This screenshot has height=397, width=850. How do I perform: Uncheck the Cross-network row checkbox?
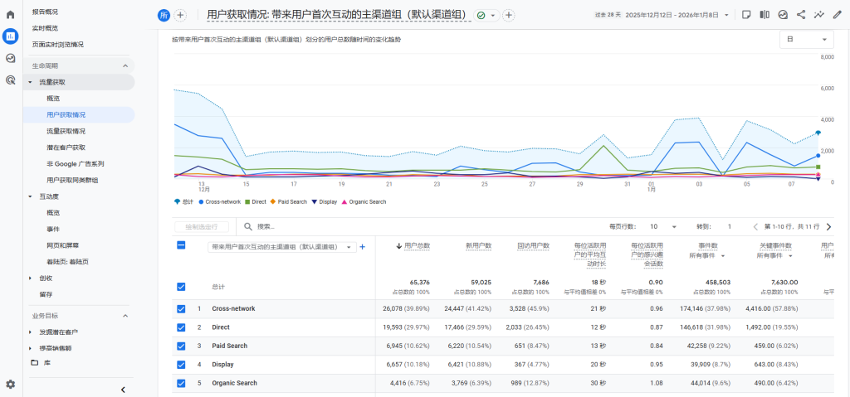181,308
